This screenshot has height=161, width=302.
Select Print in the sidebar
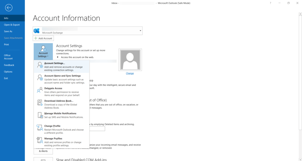coord(12,44)
